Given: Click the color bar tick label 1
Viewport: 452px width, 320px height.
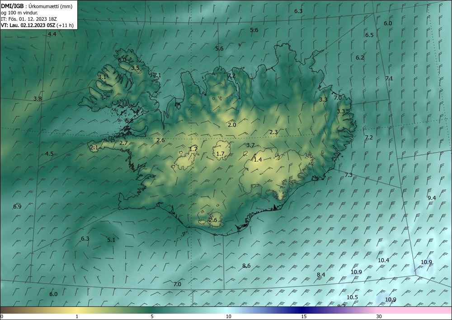Looking at the screenshot, I should (x=77, y=317).
